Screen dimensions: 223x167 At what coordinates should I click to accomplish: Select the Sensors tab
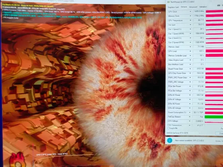pos(184,7)
